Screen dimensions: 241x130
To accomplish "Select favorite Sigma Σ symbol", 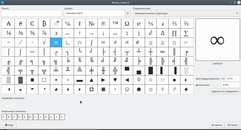I will 25,117.
